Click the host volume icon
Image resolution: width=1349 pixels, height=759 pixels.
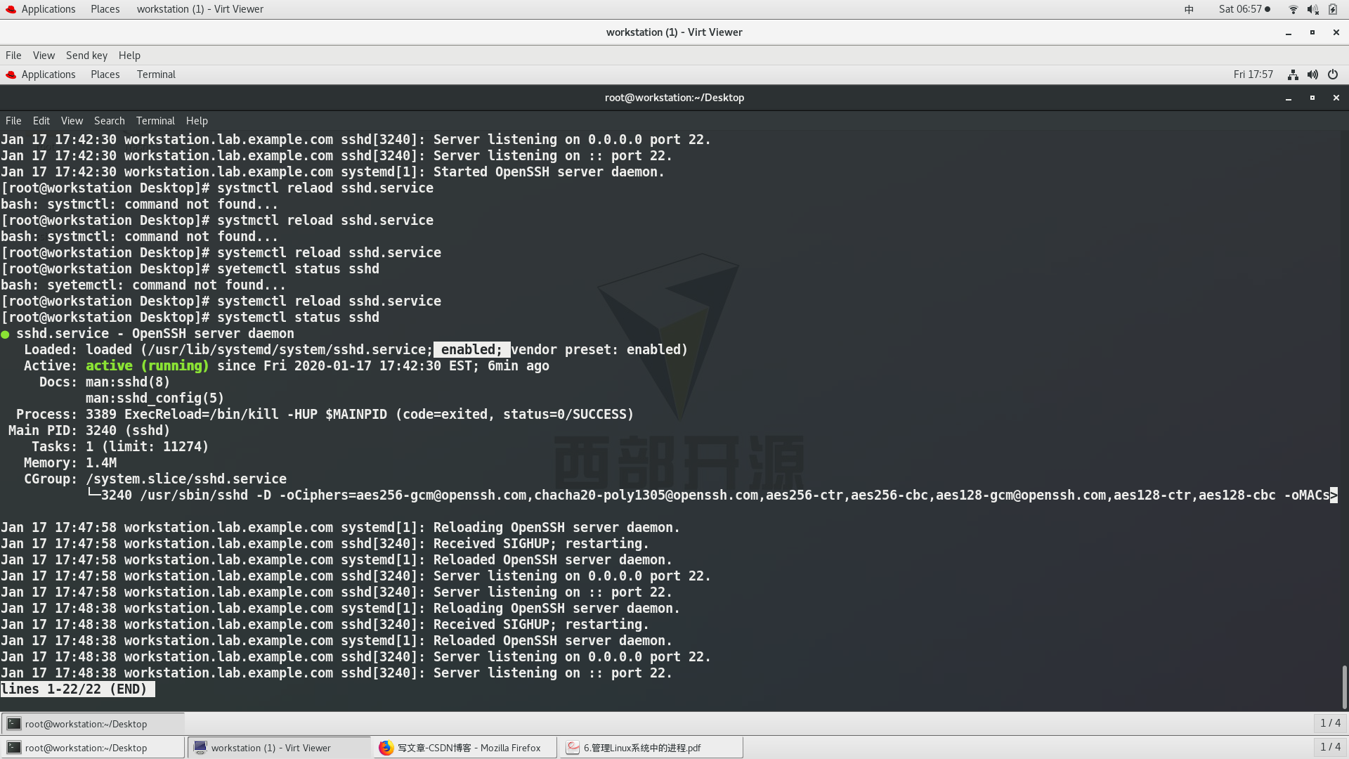1312,9
